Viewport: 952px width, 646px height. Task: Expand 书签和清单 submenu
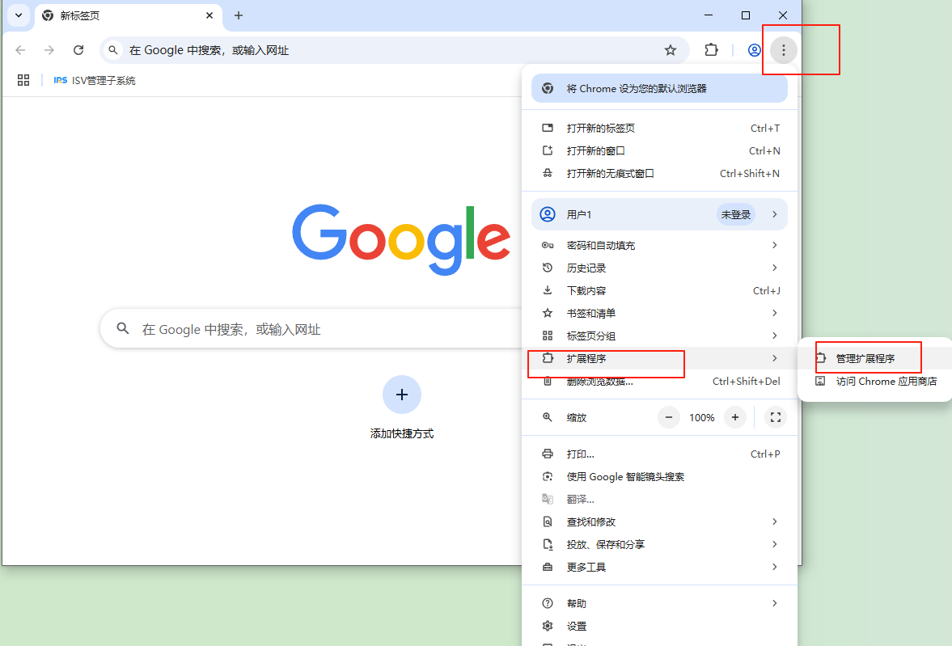[x=659, y=313]
